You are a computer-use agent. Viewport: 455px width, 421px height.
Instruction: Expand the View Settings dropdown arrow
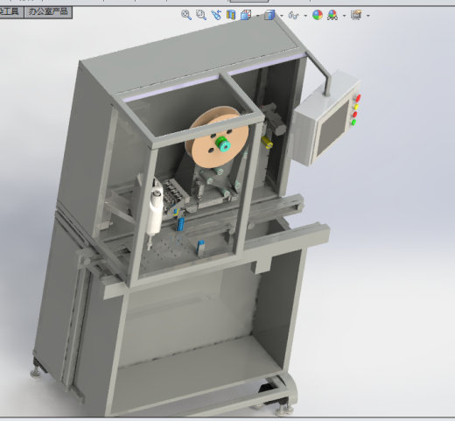(x=368, y=16)
